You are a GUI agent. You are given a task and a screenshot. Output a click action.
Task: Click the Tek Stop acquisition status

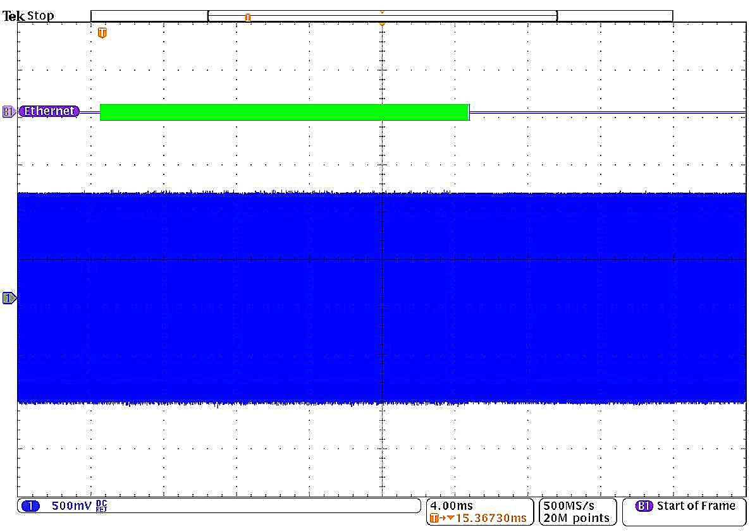click(x=28, y=16)
